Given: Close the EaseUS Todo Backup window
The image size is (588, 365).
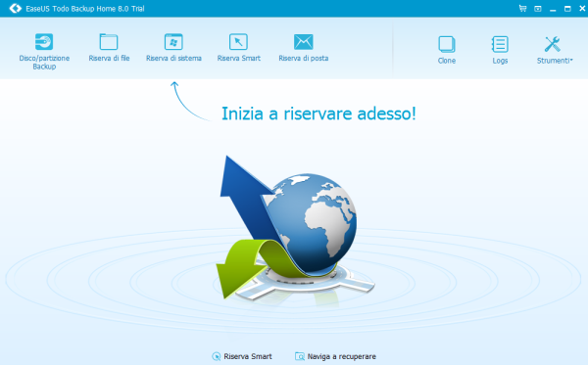Looking at the screenshot, I should tap(582, 8).
